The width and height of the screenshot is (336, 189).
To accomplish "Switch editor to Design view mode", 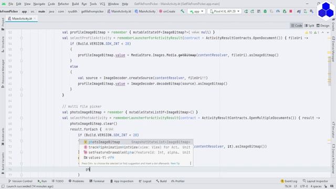I will [x=323, y=26].
